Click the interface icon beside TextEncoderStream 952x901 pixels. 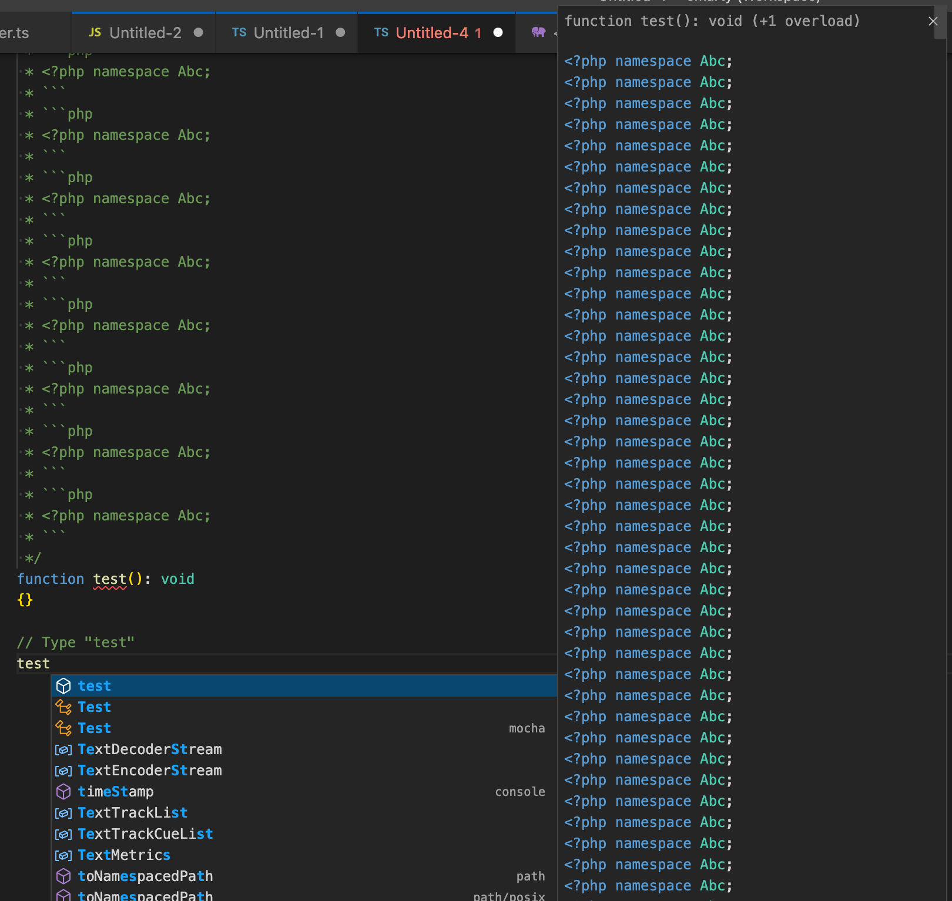click(x=63, y=771)
